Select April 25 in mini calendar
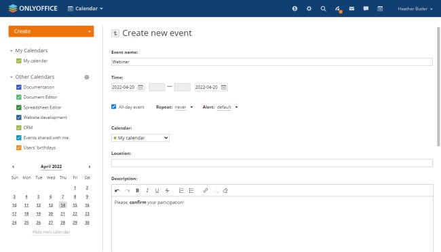 [26, 223]
